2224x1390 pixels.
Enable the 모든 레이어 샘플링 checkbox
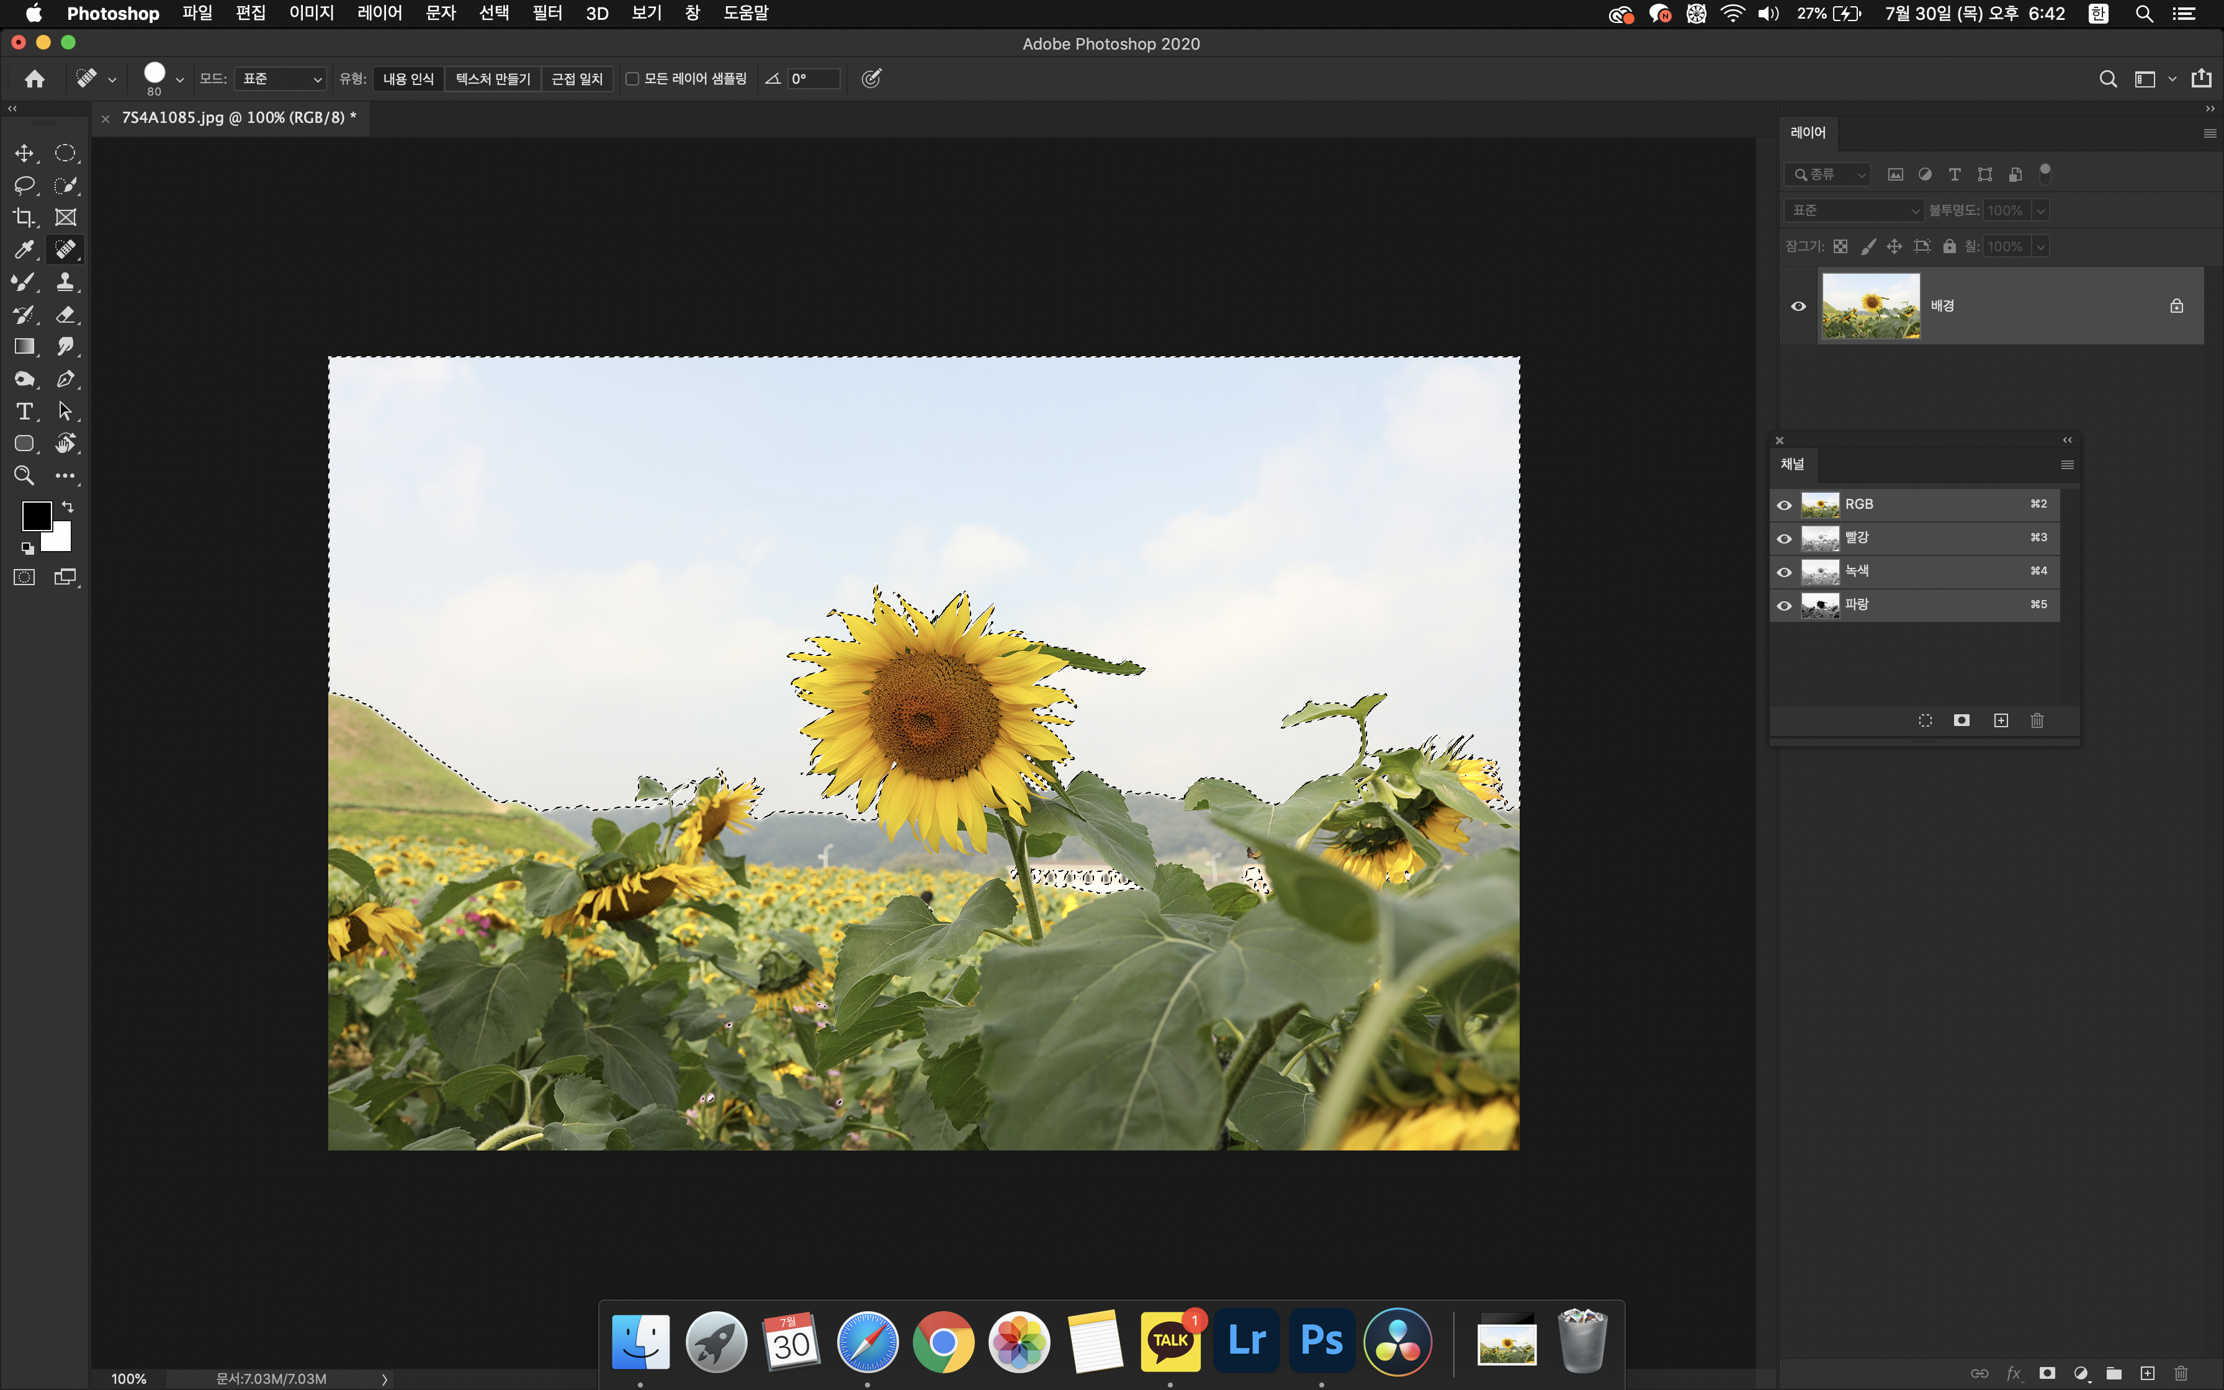click(632, 79)
